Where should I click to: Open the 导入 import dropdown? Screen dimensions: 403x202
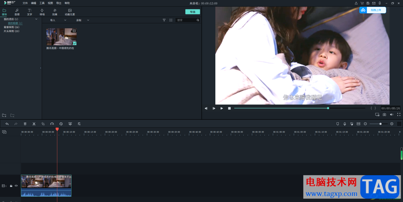58,20
